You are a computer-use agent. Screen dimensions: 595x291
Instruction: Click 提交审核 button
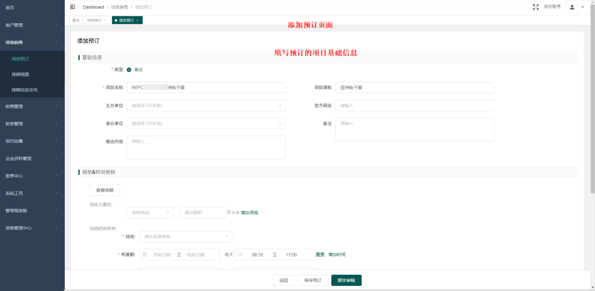346,280
